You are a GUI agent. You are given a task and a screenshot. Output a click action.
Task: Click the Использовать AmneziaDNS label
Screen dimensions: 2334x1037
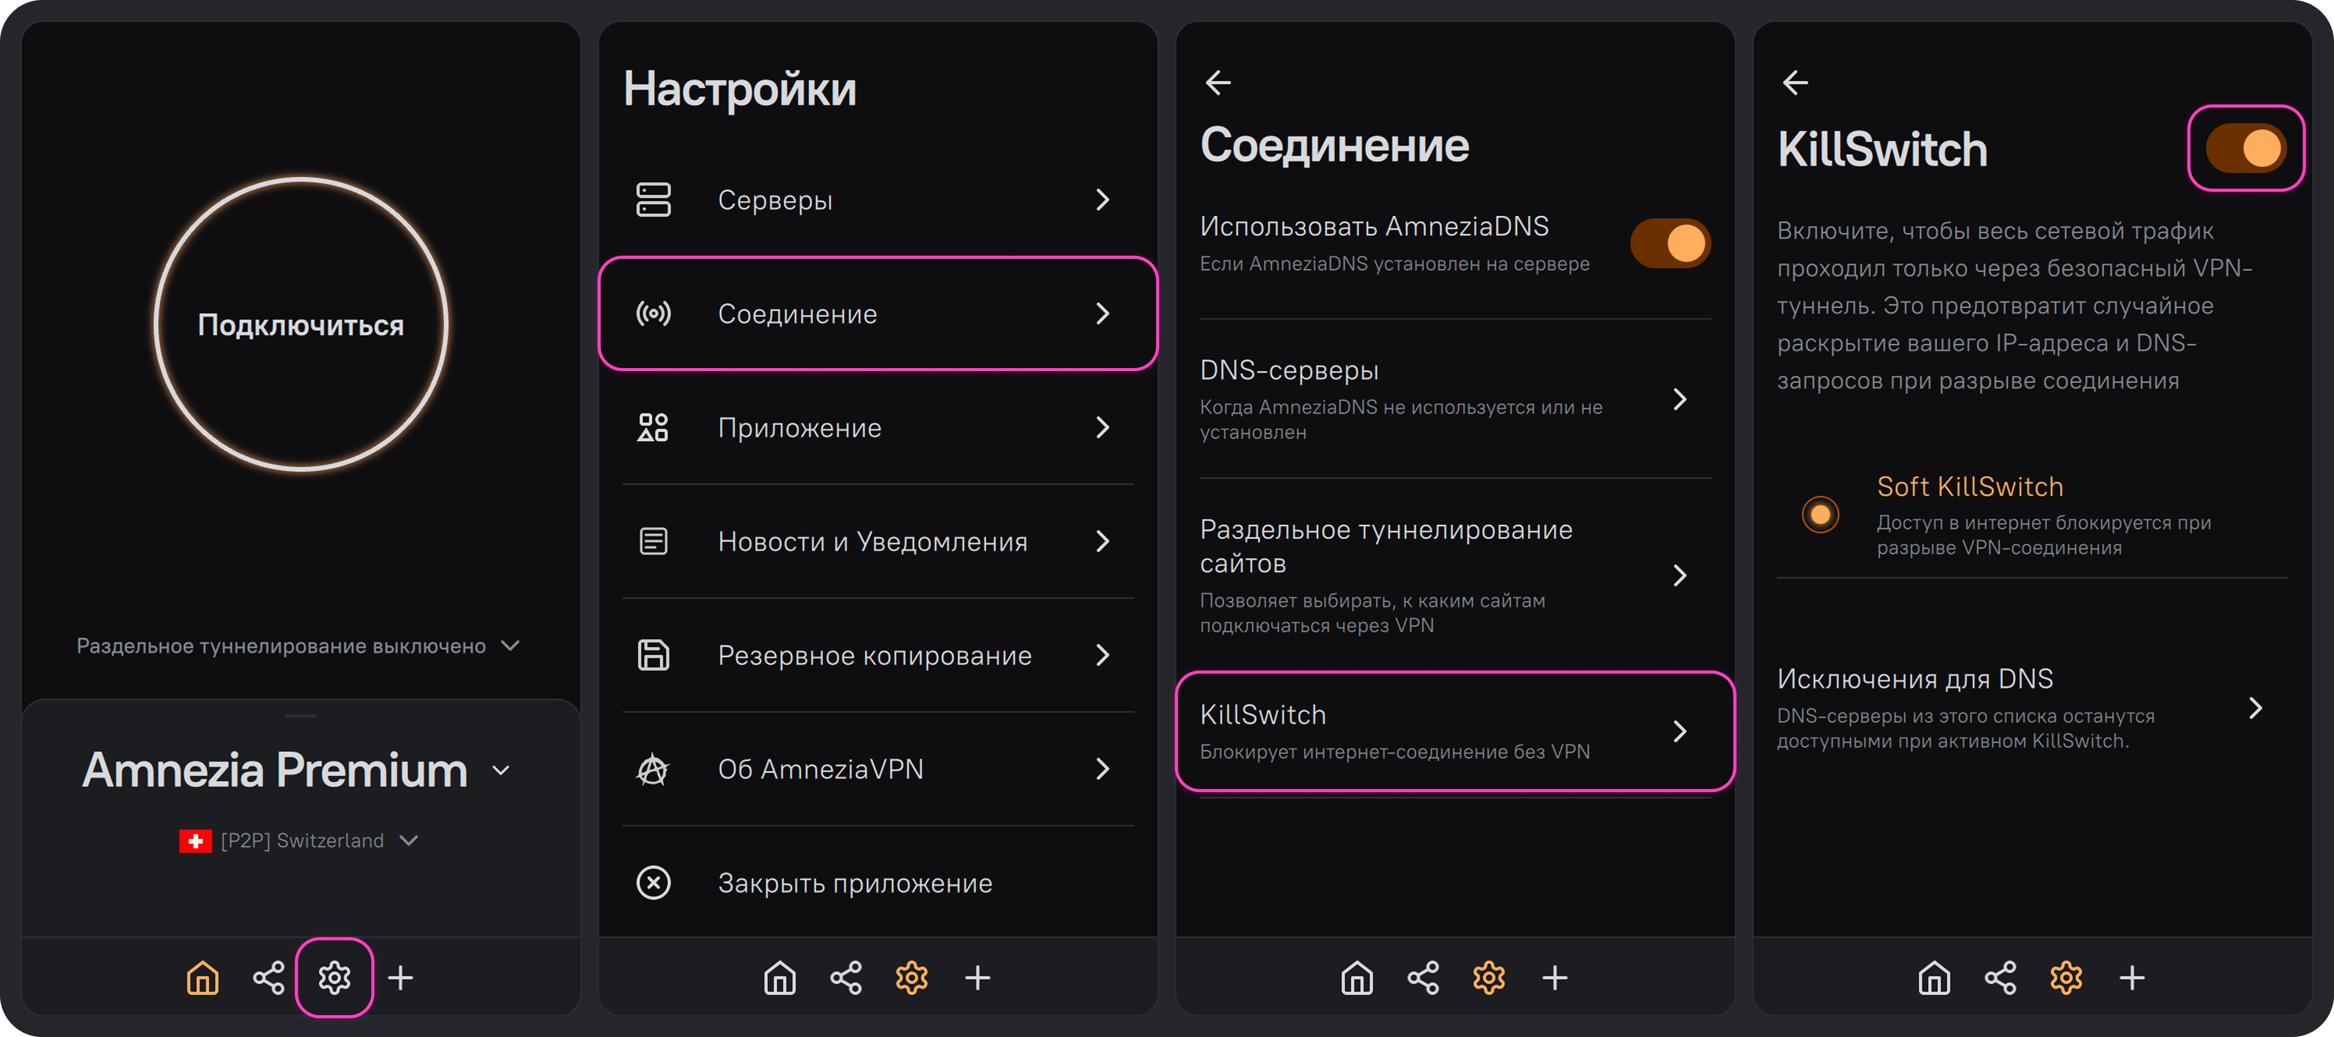(1375, 227)
